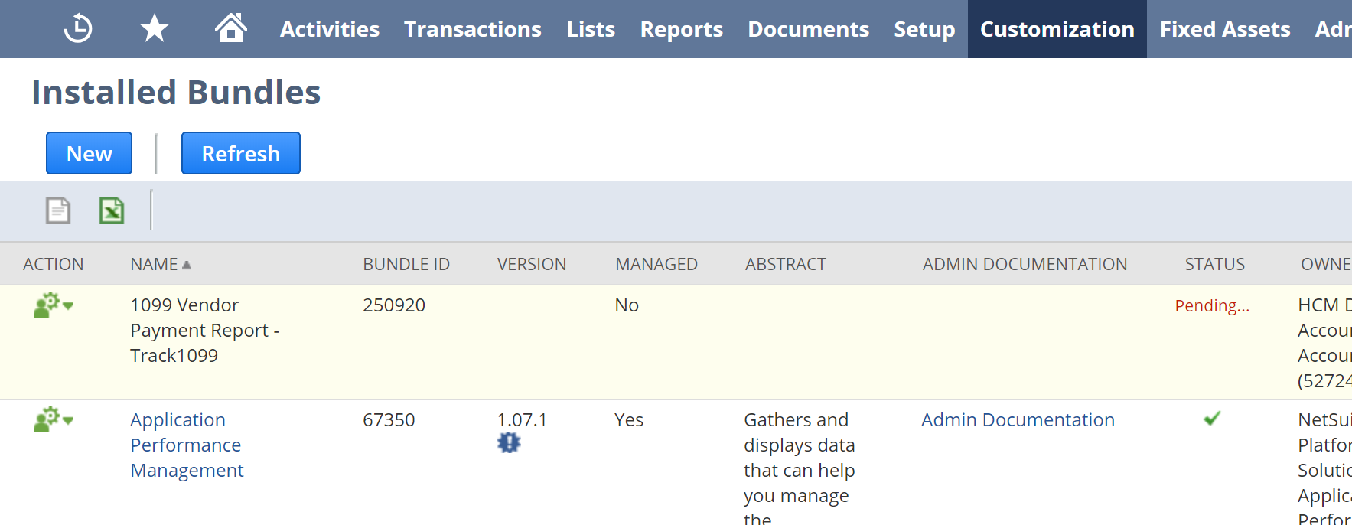Image resolution: width=1352 pixels, height=525 pixels.
Task: Click the update badge icon under version 1.07.1
Action: coord(508,442)
